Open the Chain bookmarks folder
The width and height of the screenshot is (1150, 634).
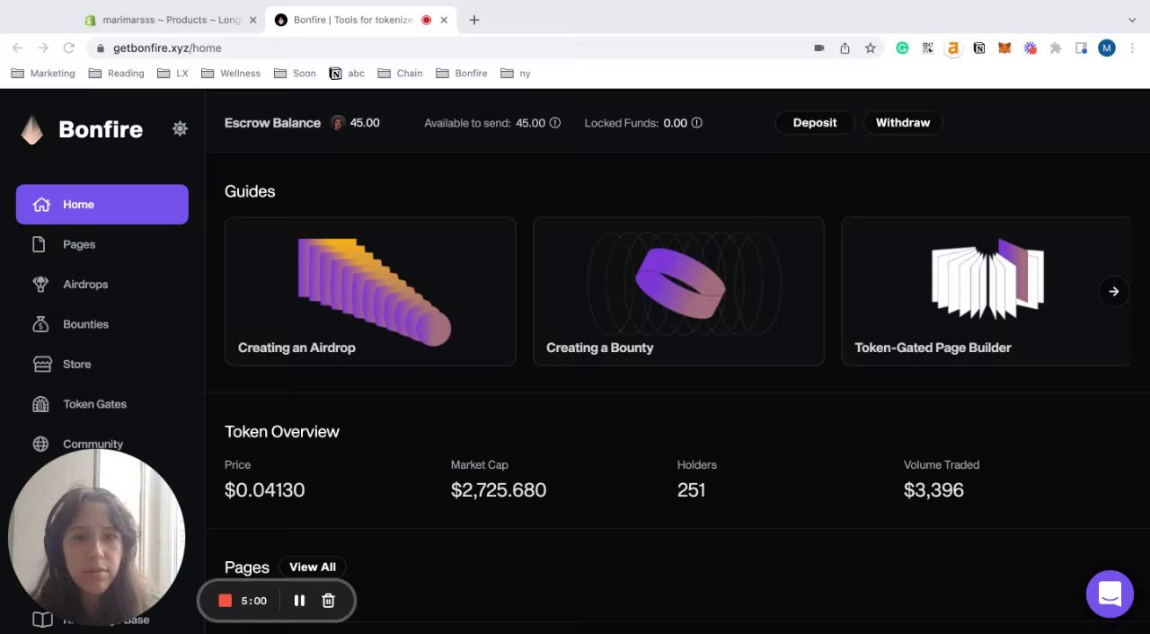pos(400,73)
